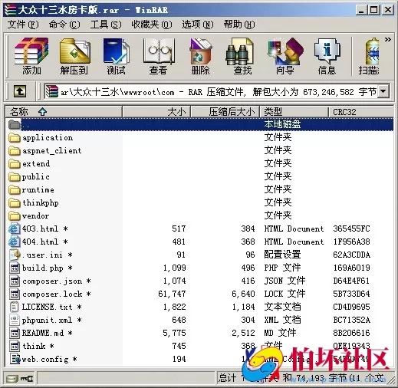This screenshot has height=388, width=398.
Task: Show archive Info (信息) icon
Action: point(327,56)
